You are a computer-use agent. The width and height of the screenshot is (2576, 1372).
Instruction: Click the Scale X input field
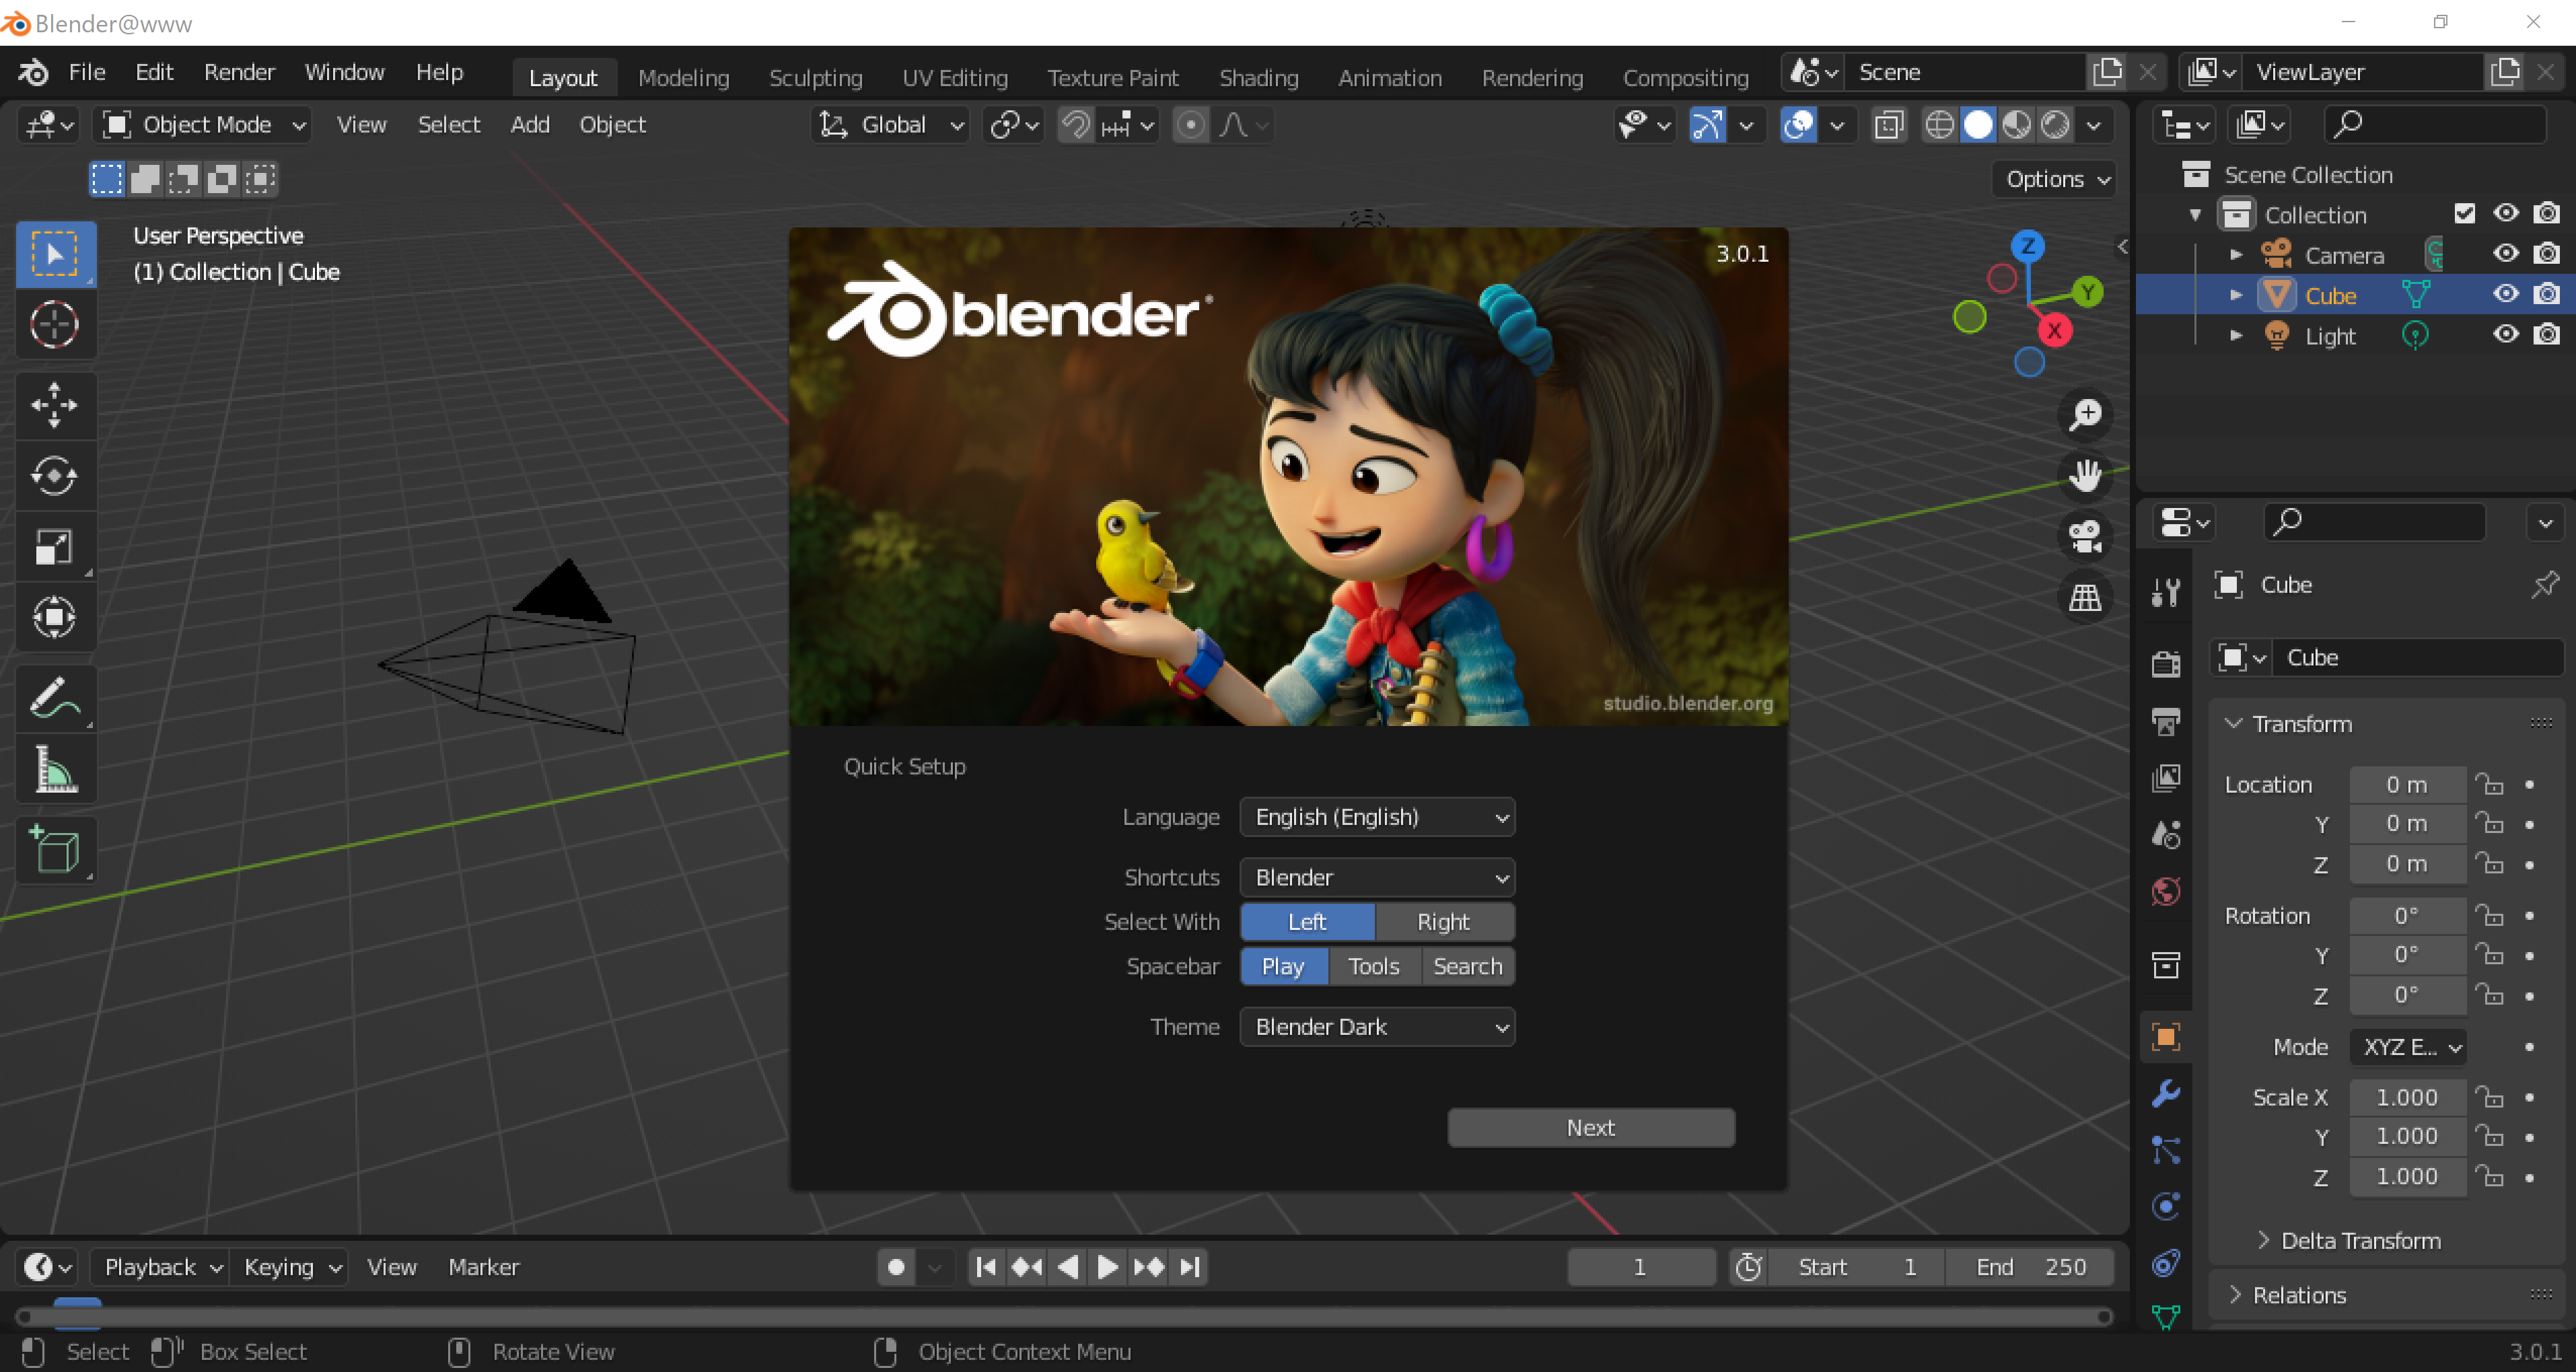click(2406, 1096)
